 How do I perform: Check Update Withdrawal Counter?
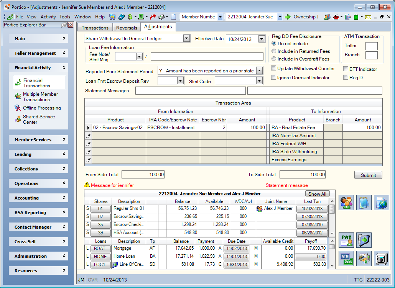(273, 68)
